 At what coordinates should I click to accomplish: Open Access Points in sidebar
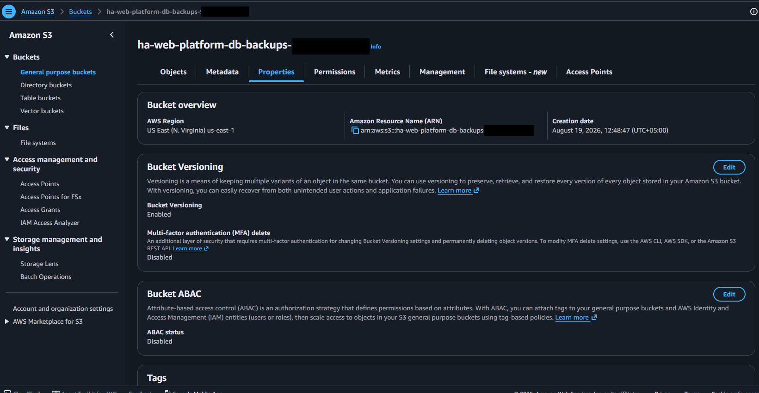point(40,184)
